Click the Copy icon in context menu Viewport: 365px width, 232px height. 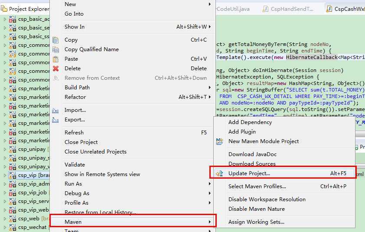[x=55, y=40]
